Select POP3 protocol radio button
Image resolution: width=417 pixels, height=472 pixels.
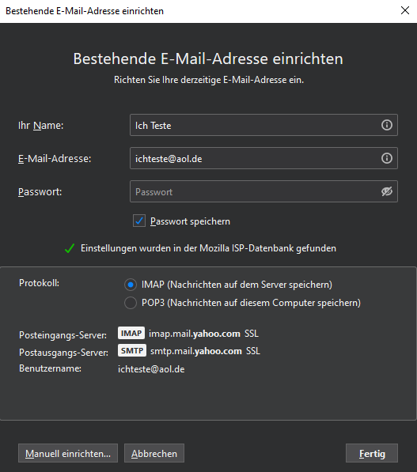[x=131, y=303]
